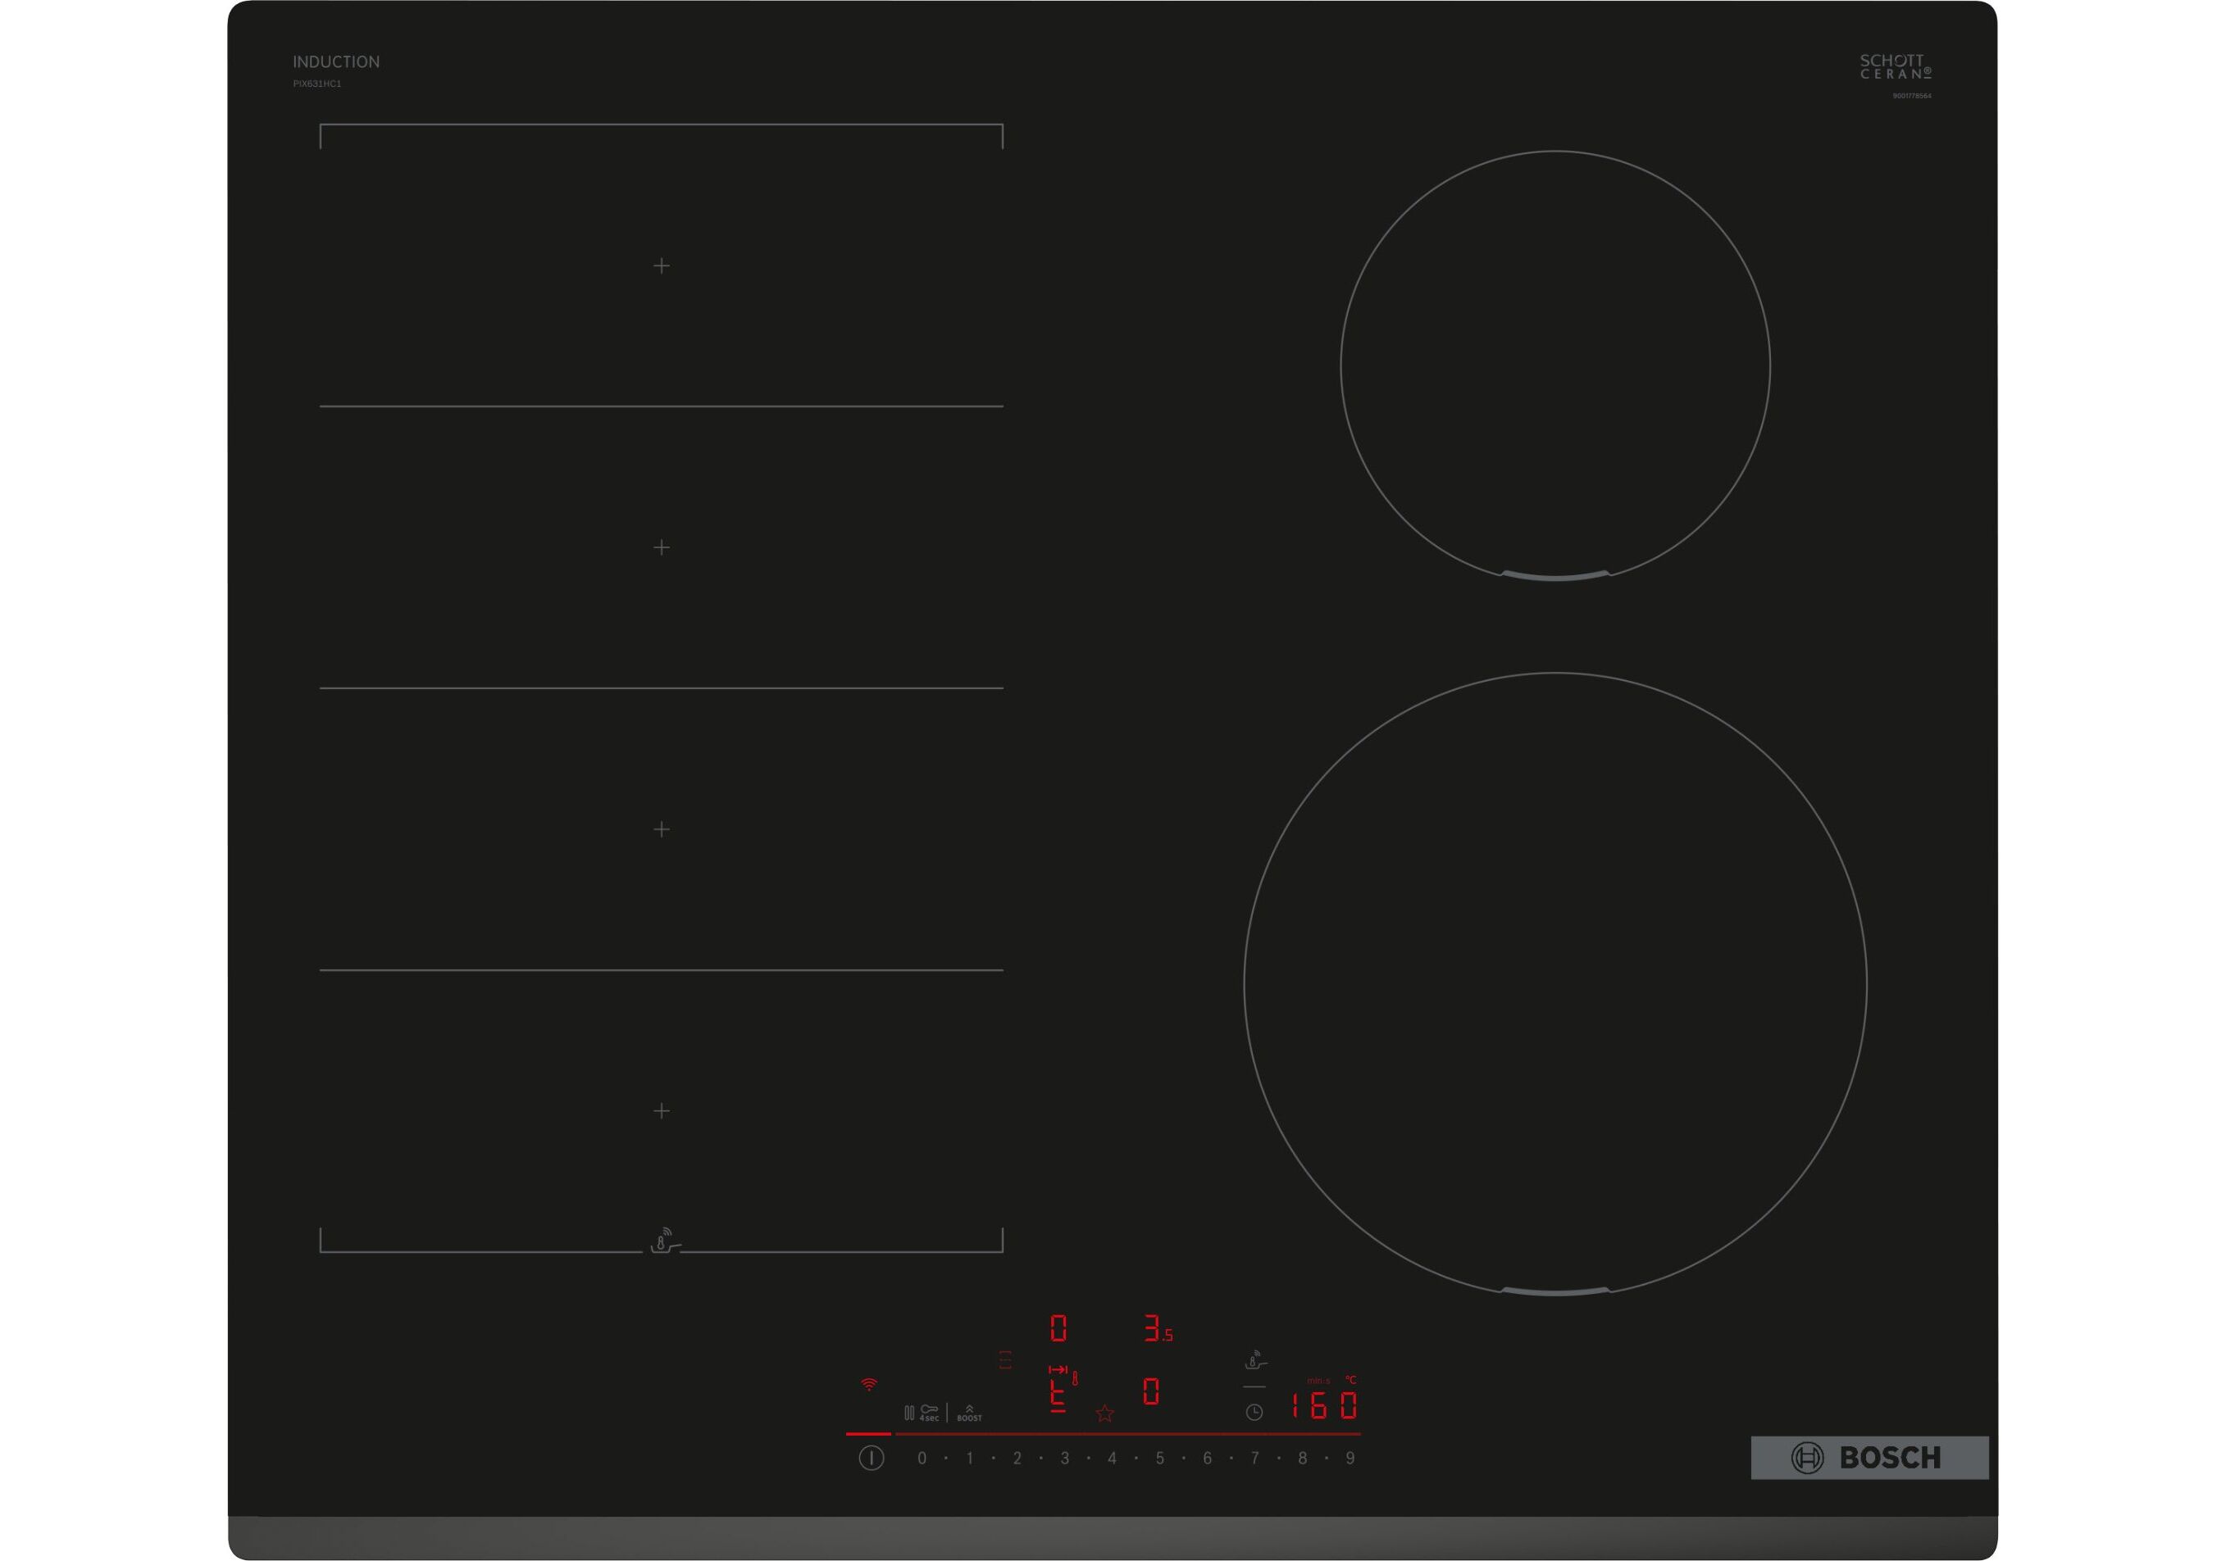Viewport: 2226px width, 1561px height.
Task: Choose power level 0 on the scale
Action: click(x=922, y=1459)
